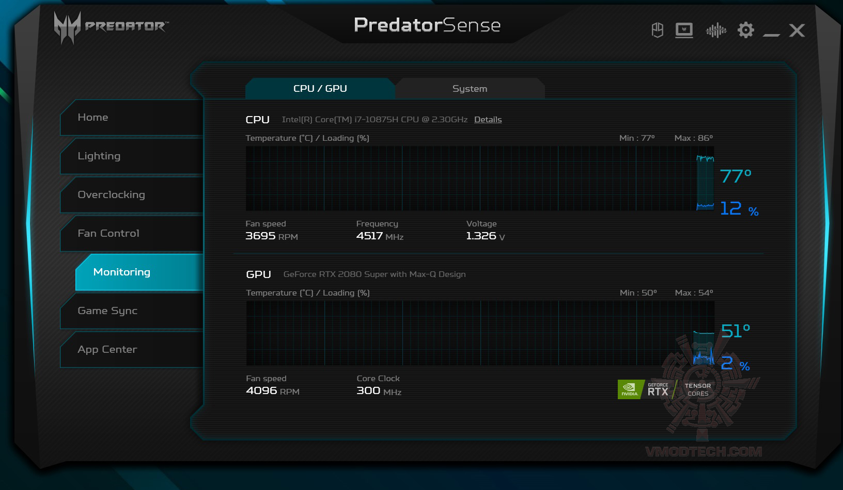843x490 pixels.
Task: Click the PredatorSense title text
Action: click(427, 25)
